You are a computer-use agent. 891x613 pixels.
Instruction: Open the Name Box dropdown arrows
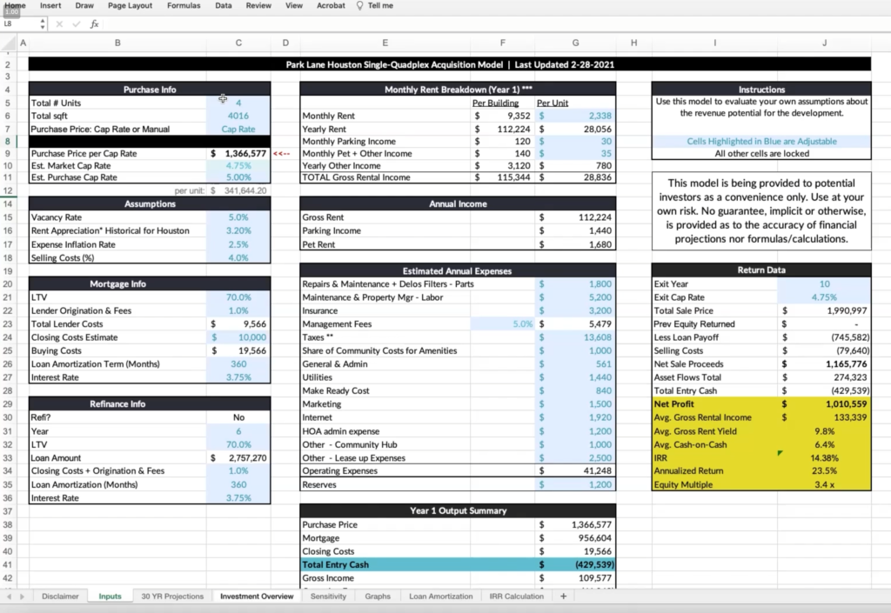point(43,24)
